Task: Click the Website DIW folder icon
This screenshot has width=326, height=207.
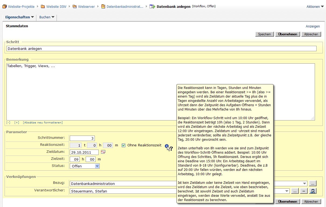Action: [x=43, y=6]
